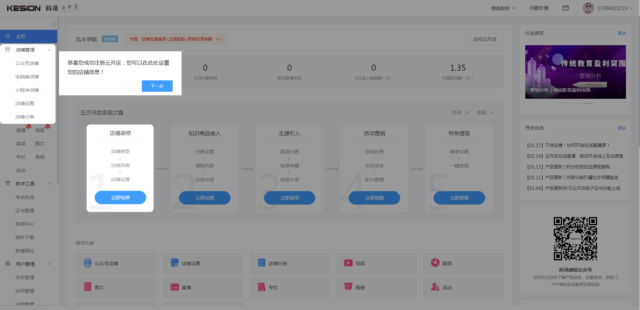Open 更多 link beside 行业资讯
640x310 pixels.
pyautogui.click(x=622, y=33)
